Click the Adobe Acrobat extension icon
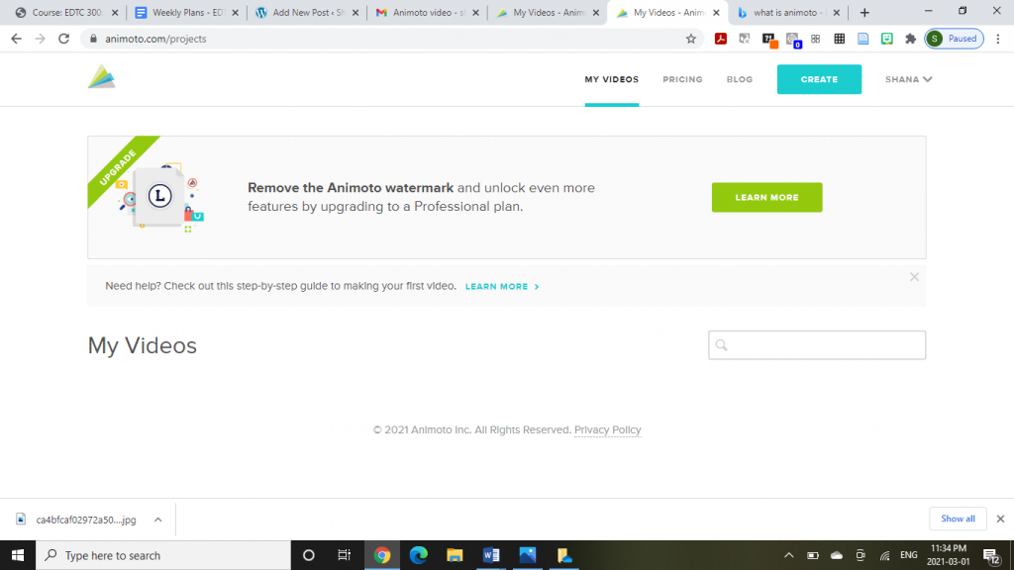This screenshot has width=1014, height=570. pos(721,39)
